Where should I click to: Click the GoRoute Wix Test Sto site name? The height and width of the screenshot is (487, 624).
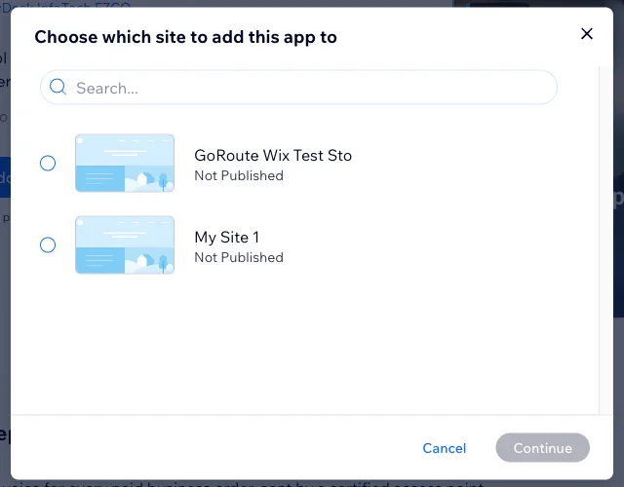273,156
